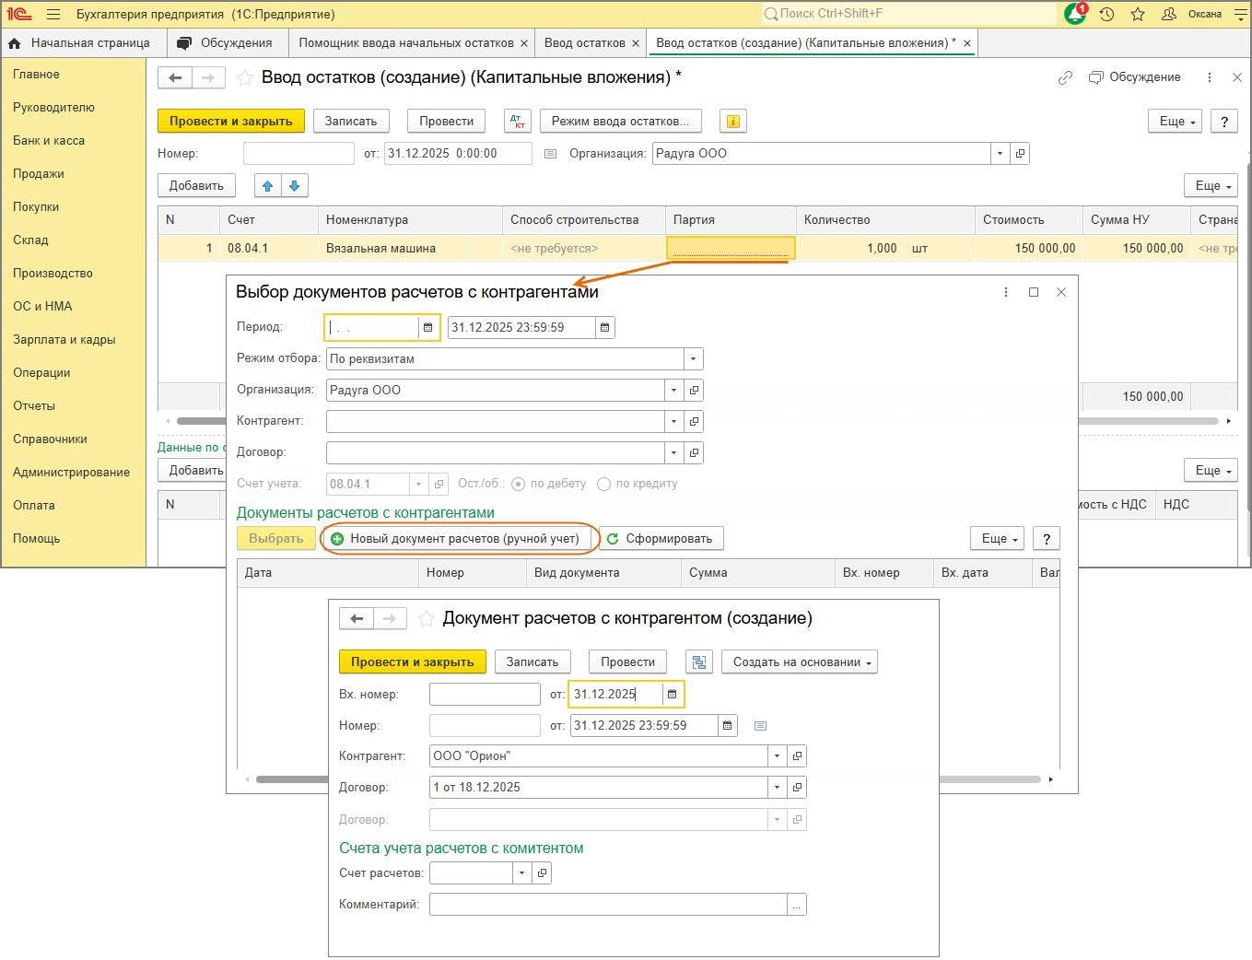Open calendar for Вх. номер date

click(x=673, y=694)
